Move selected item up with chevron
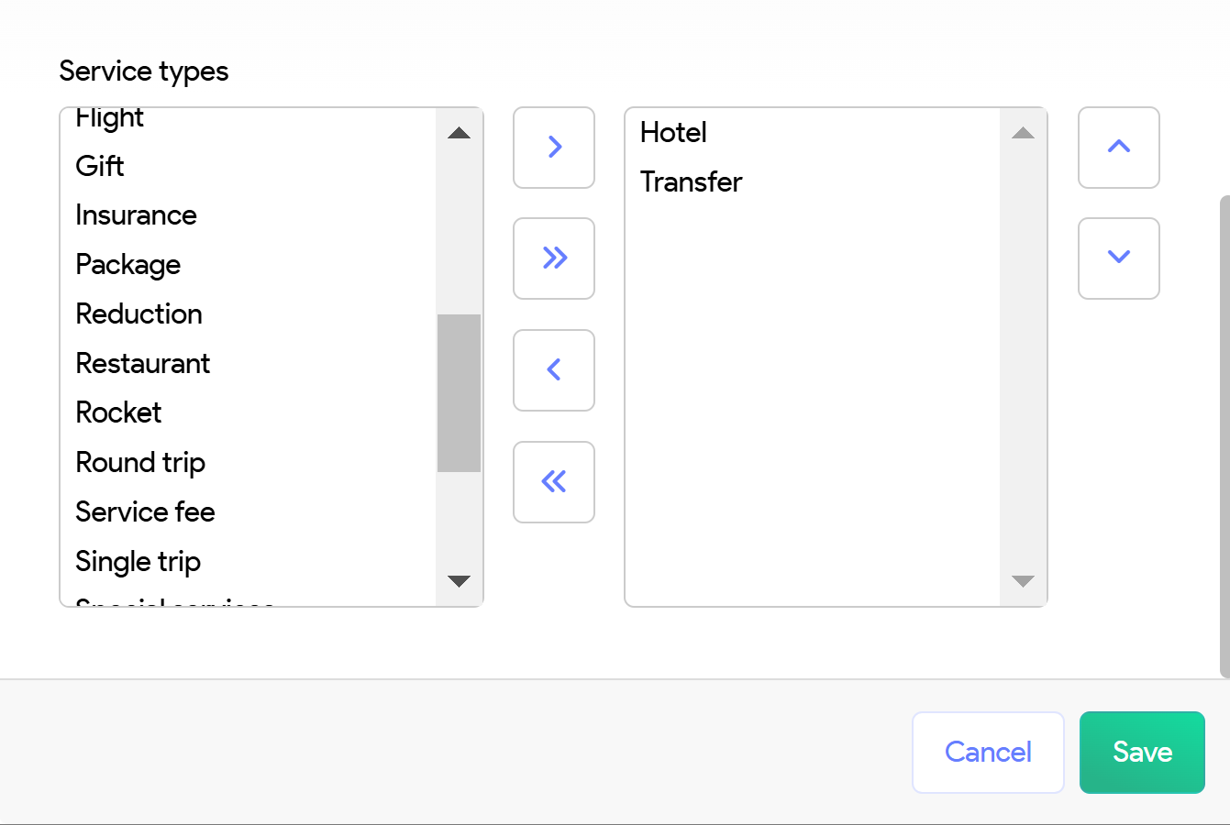This screenshot has width=1230, height=825. tap(1118, 148)
